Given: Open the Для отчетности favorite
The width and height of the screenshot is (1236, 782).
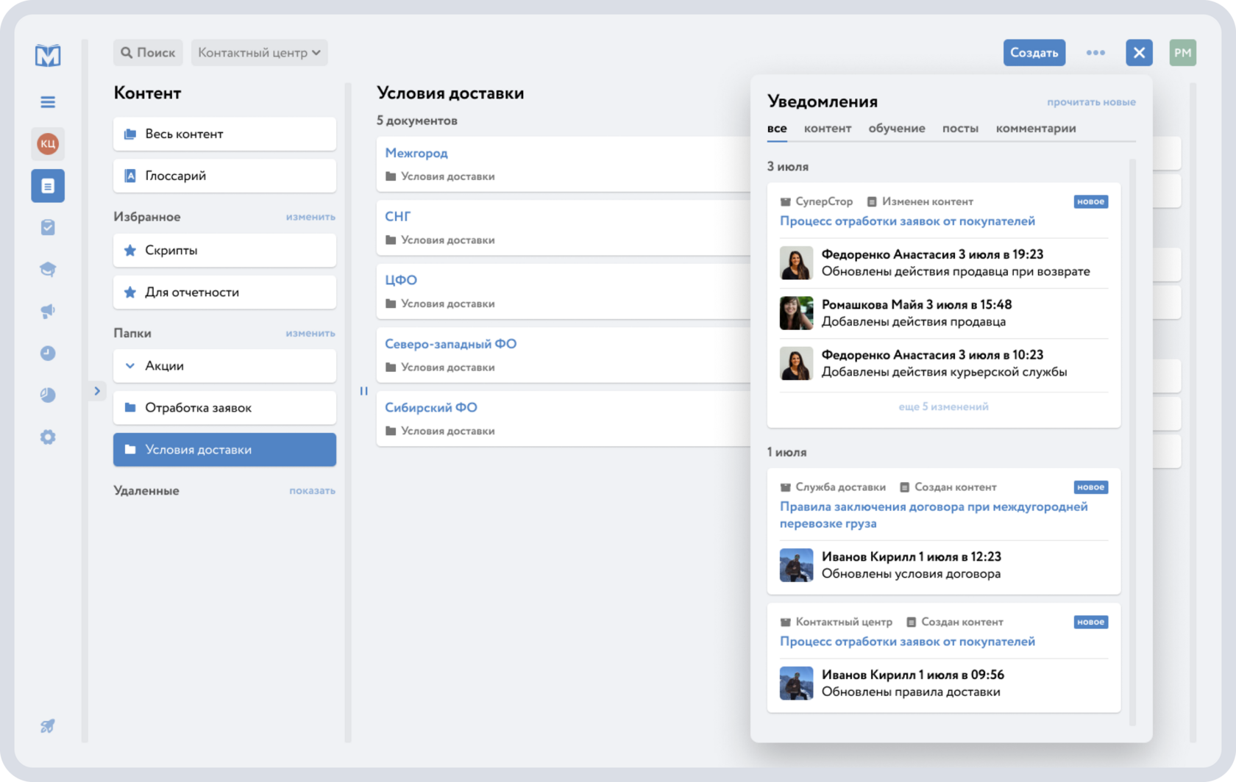Looking at the screenshot, I should 224,293.
